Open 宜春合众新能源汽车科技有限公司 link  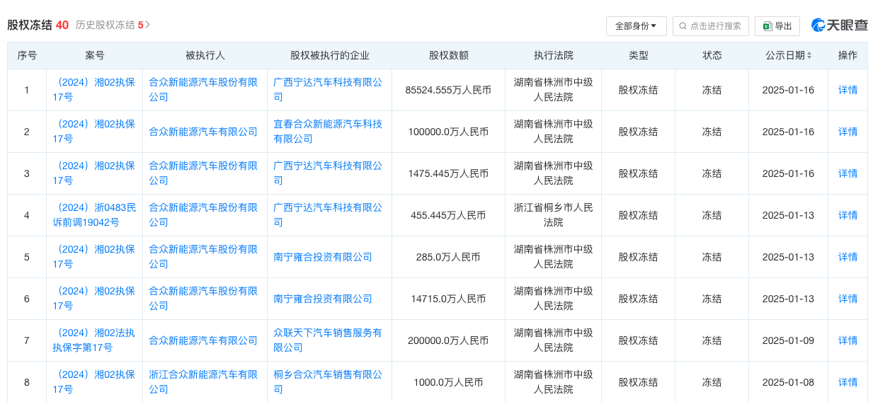pyautogui.click(x=328, y=131)
